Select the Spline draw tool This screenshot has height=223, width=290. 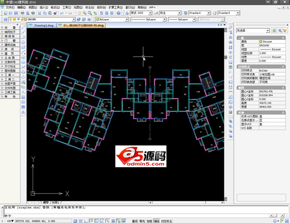tap(23, 67)
